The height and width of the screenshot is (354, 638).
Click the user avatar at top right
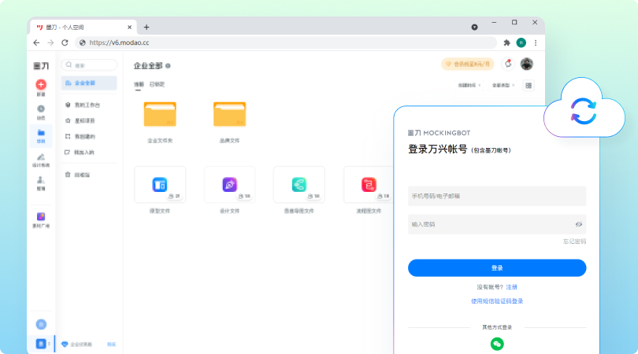(527, 64)
